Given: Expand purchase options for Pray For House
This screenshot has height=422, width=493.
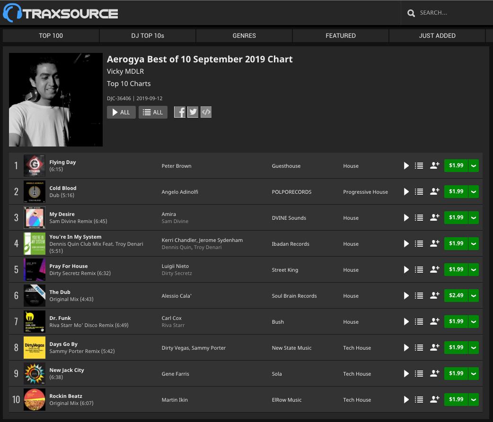Looking at the screenshot, I should [x=474, y=270].
